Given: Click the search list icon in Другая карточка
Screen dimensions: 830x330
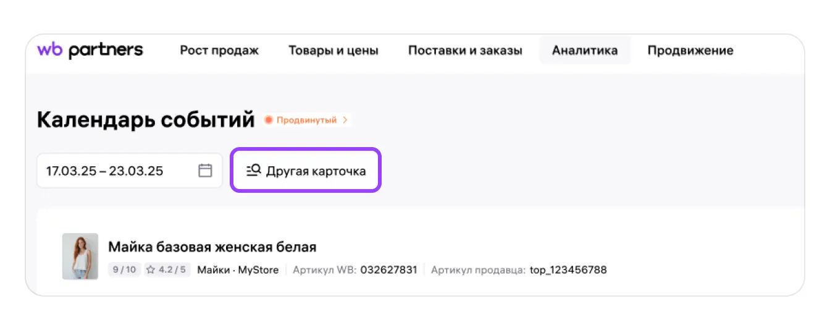Looking at the screenshot, I should click(254, 171).
